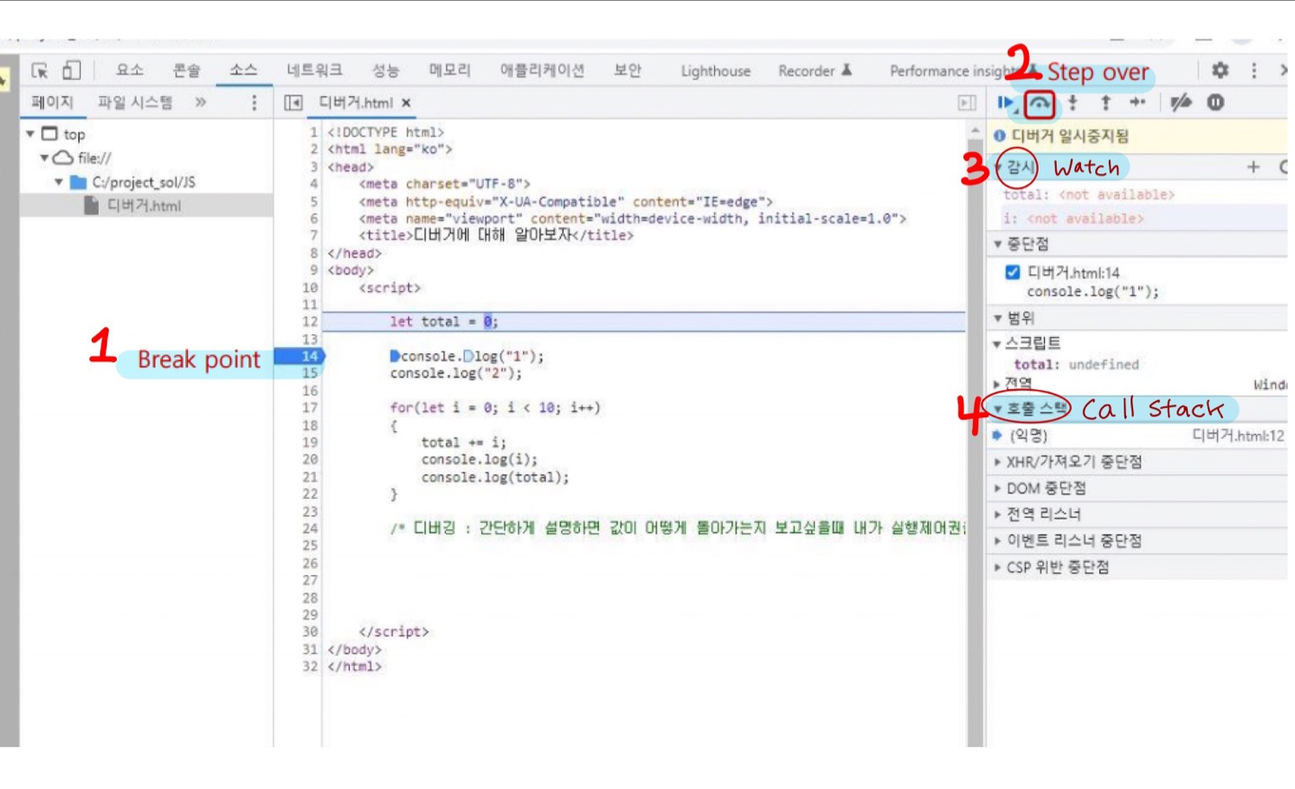Uncheck the 디버거.html:14 breakpoint checkbox
The width and height of the screenshot is (1295, 789).
pyautogui.click(x=1013, y=272)
